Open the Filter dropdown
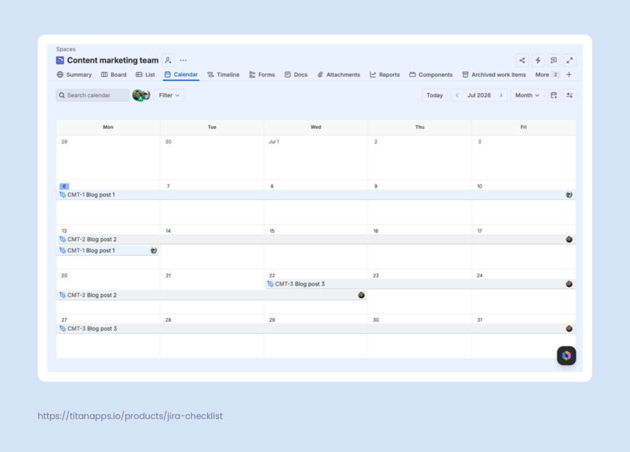The image size is (630, 452). point(169,95)
